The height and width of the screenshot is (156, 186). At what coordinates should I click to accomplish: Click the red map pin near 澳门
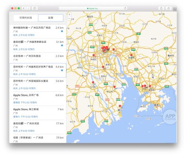[x=120, y=106]
